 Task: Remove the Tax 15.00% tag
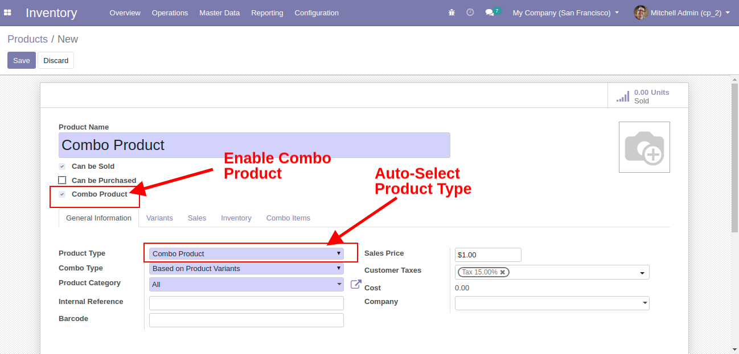[x=503, y=272]
